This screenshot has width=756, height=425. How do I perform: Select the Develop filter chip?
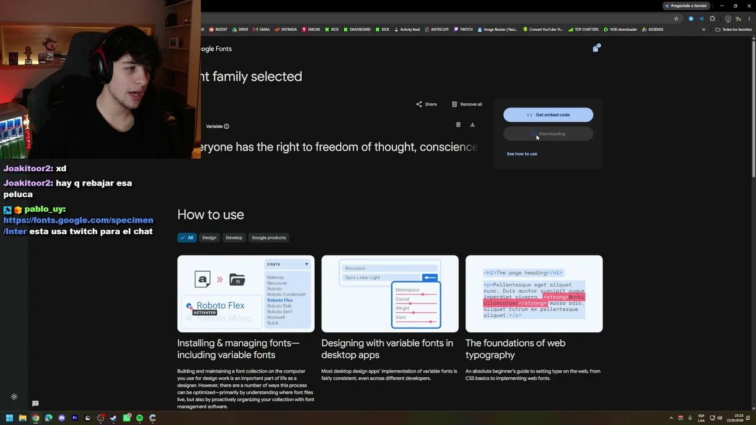pyautogui.click(x=234, y=238)
